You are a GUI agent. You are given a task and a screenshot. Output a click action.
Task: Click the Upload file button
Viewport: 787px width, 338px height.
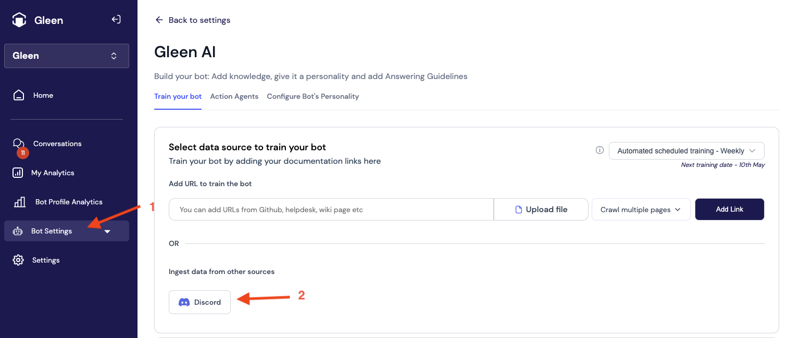(x=541, y=210)
